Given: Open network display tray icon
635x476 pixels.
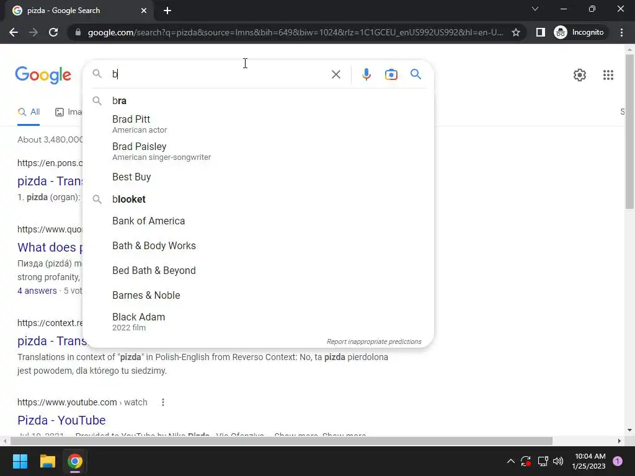Looking at the screenshot, I should [x=543, y=461].
